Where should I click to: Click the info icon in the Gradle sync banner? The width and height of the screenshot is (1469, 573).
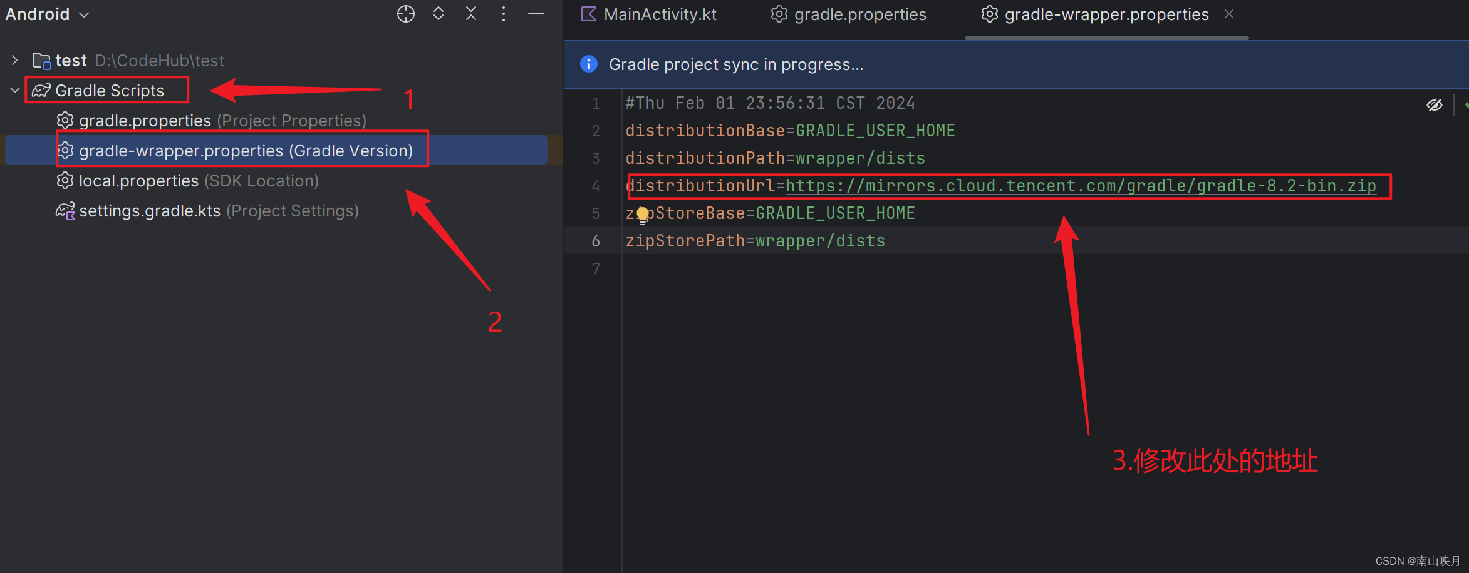[588, 64]
